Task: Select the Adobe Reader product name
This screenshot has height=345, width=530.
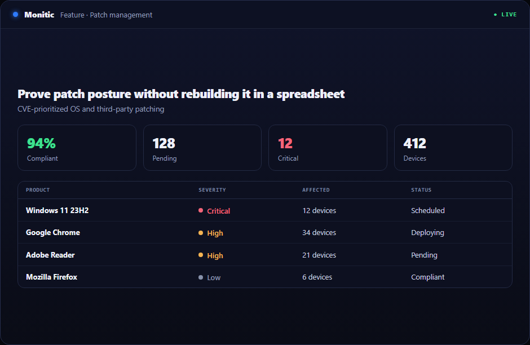Action: click(50, 255)
